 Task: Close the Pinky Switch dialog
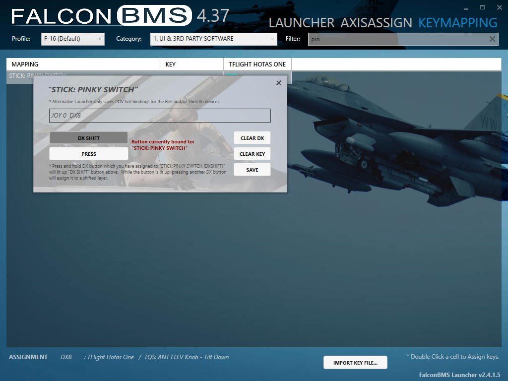click(x=279, y=83)
